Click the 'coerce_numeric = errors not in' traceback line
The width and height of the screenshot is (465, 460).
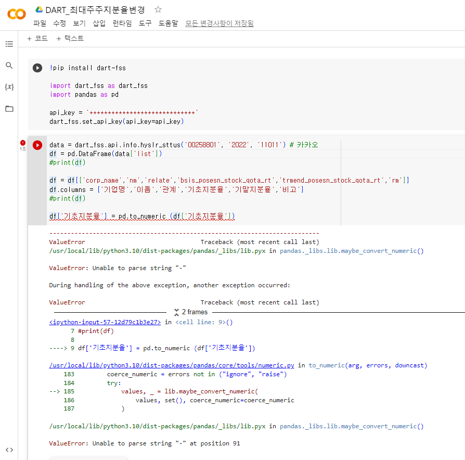197,374
